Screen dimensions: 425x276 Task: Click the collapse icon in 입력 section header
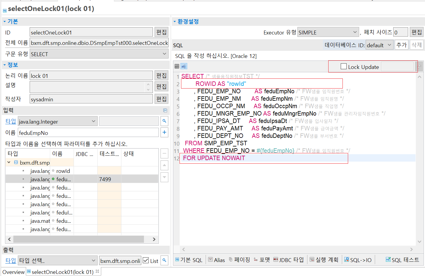pos(165,111)
